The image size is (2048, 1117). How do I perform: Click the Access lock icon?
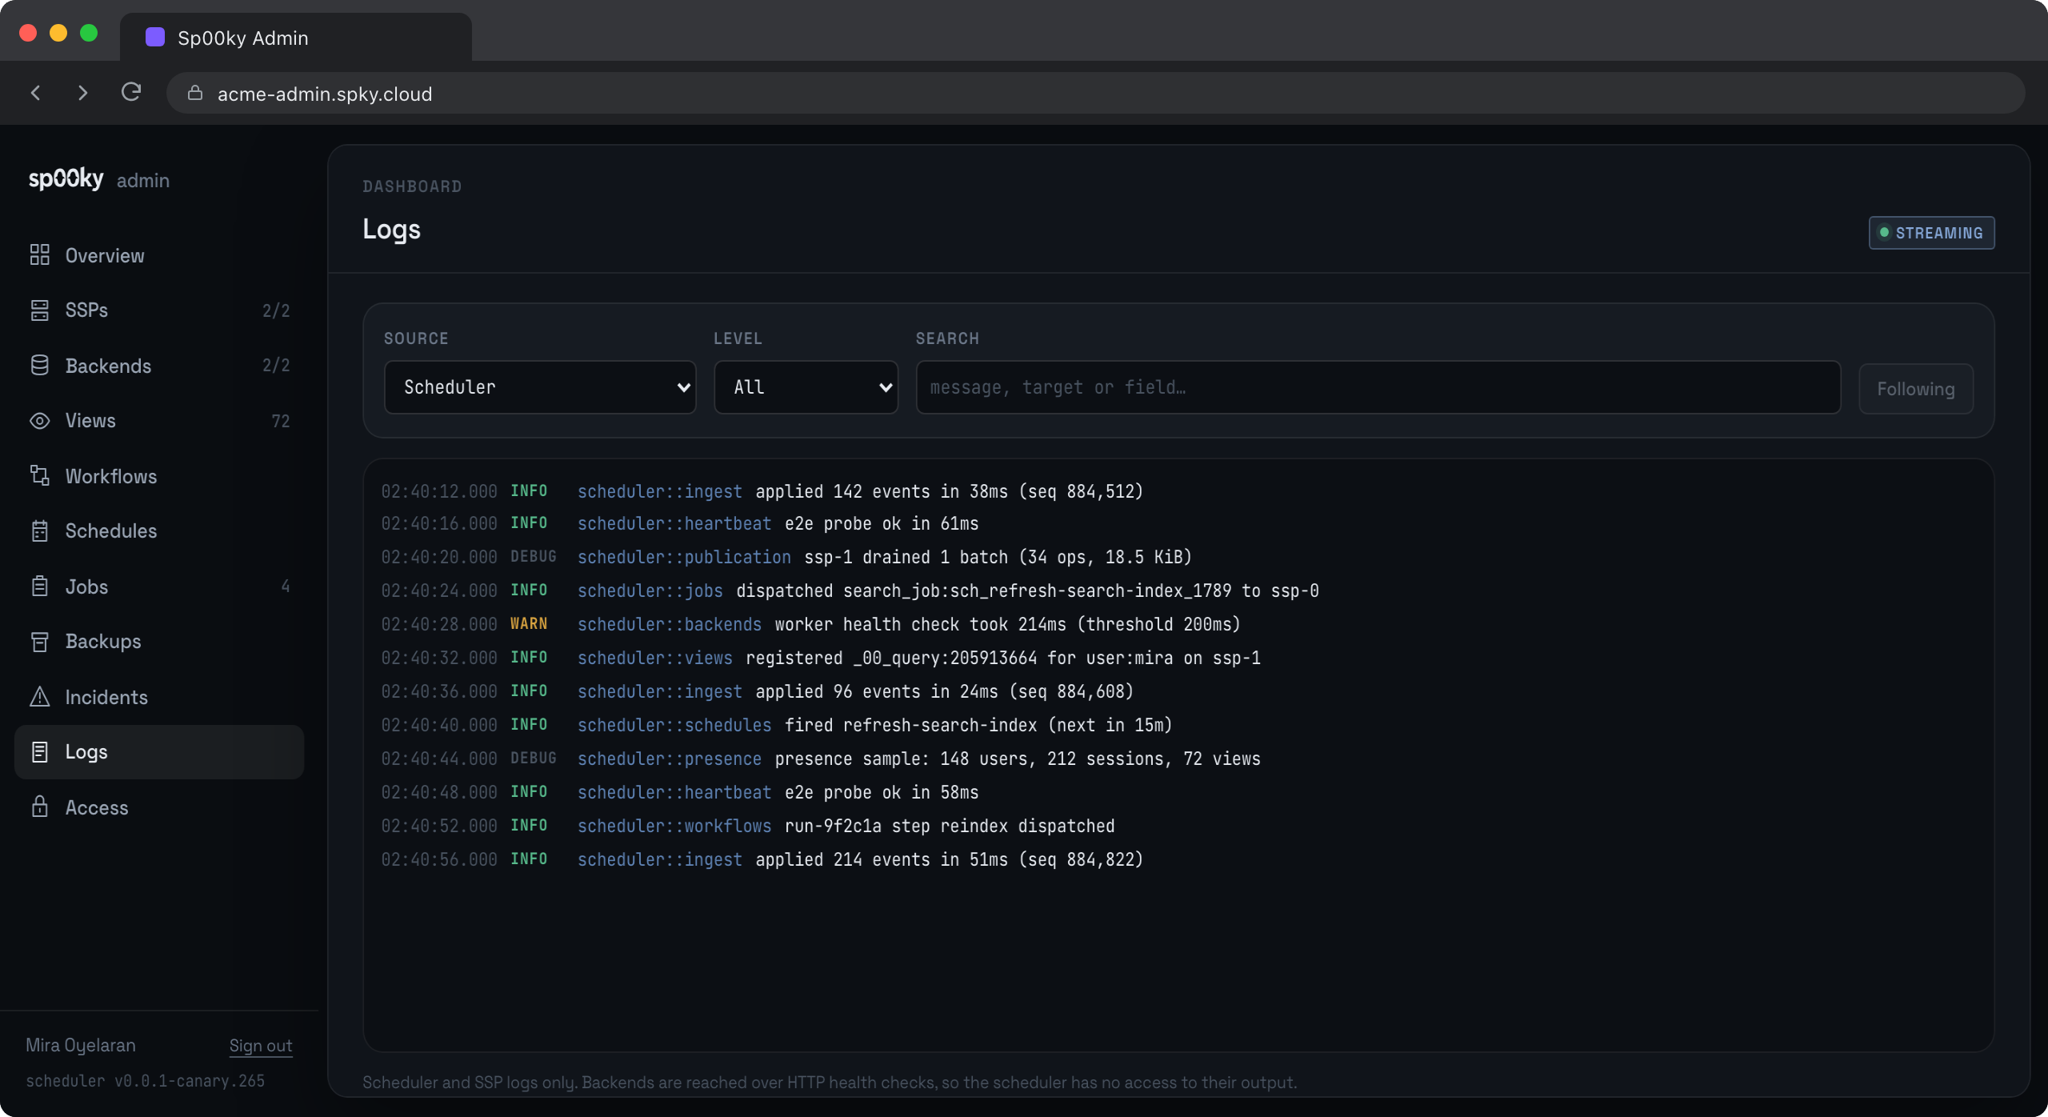point(39,807)
